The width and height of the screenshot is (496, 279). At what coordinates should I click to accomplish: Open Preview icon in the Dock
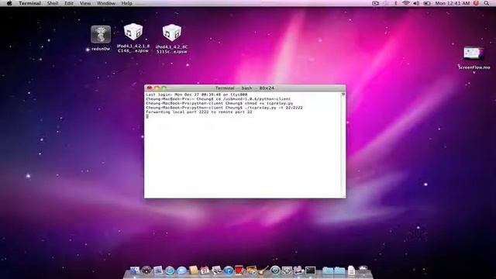pyautogui.click(x=216, y=270)
